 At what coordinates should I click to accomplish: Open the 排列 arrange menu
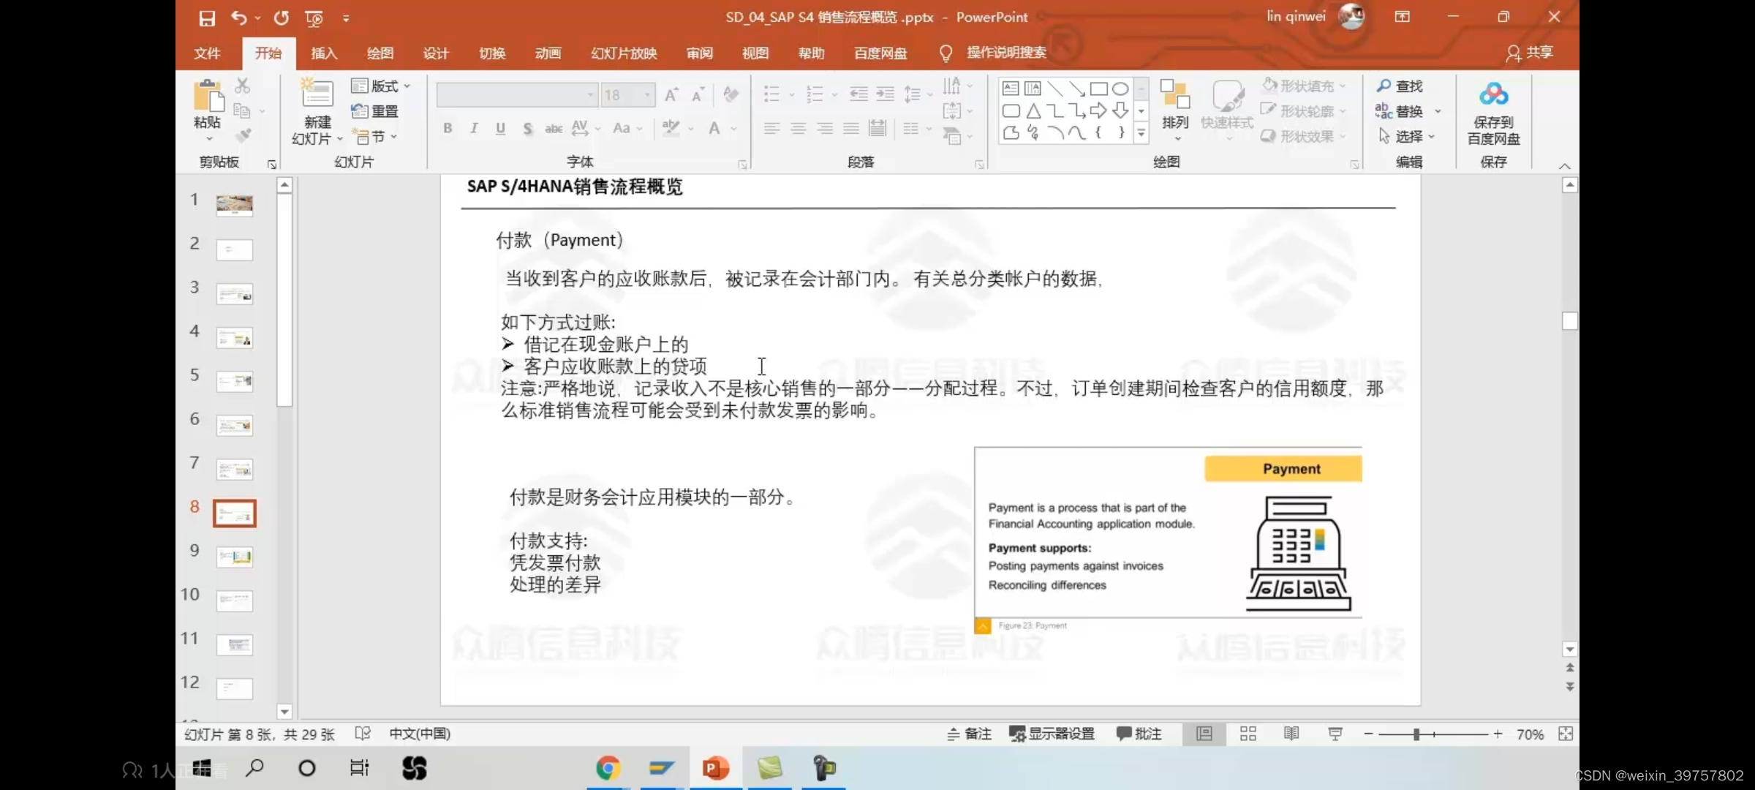tap(1175, 110)
